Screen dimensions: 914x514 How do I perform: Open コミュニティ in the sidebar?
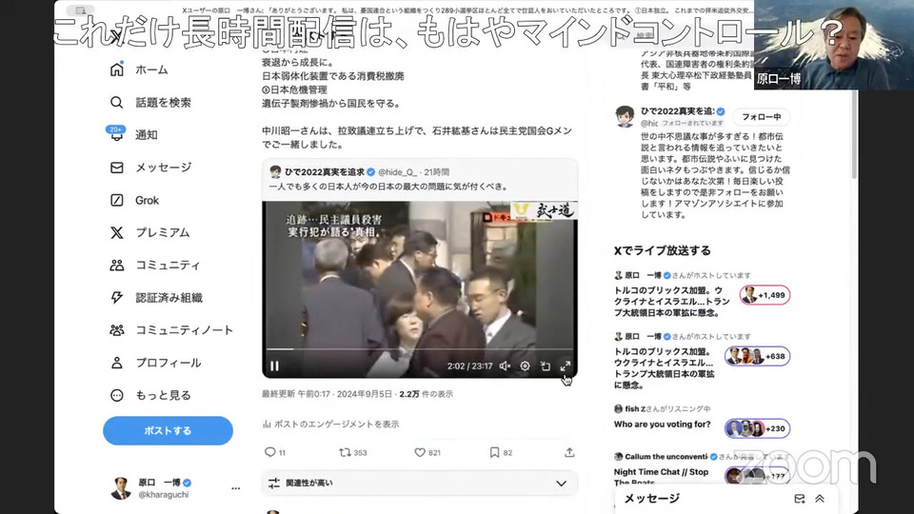(x=155, y=266)
